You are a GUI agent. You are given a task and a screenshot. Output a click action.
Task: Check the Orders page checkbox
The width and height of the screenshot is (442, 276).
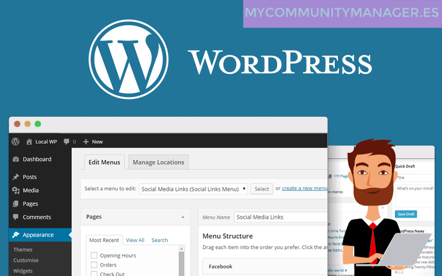point(94,265)
